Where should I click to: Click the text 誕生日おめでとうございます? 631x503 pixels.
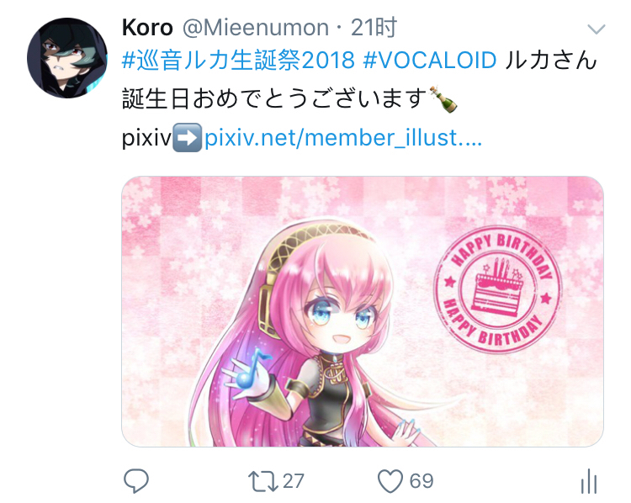tap(274, 99)
